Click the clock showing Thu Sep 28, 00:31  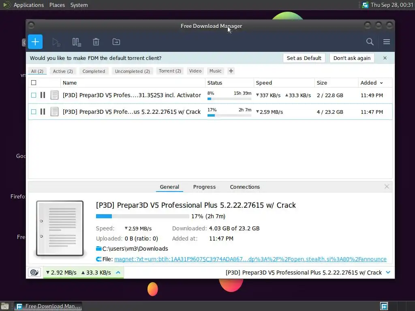coord(392,5)
